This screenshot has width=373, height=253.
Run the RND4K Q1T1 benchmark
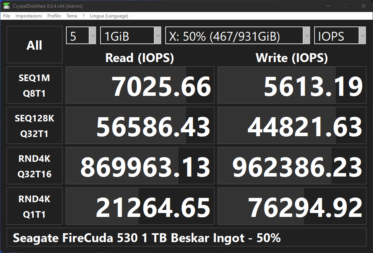tap(35, 206)
